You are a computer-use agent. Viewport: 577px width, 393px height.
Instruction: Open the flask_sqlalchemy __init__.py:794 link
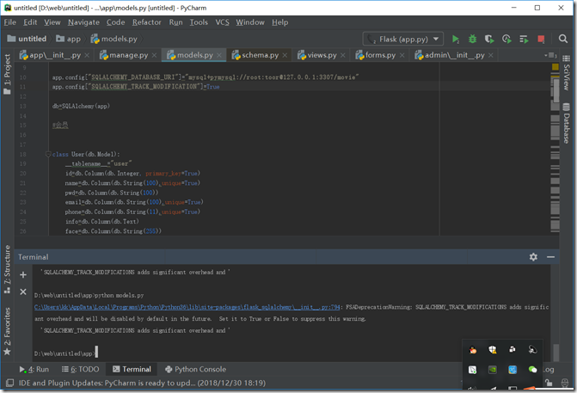(x=187, y=307)
